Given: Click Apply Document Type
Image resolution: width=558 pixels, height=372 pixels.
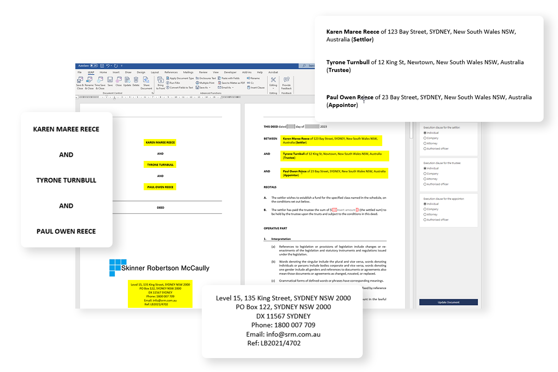Looking at the screenshot, I should point(180,78).
